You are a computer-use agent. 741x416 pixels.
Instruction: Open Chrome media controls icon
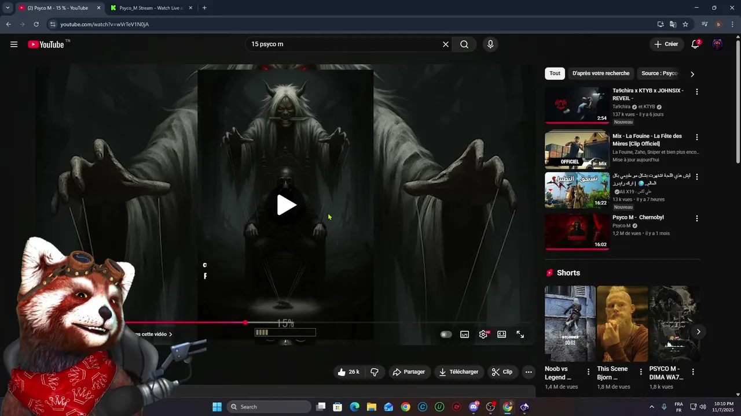point(705,24)
